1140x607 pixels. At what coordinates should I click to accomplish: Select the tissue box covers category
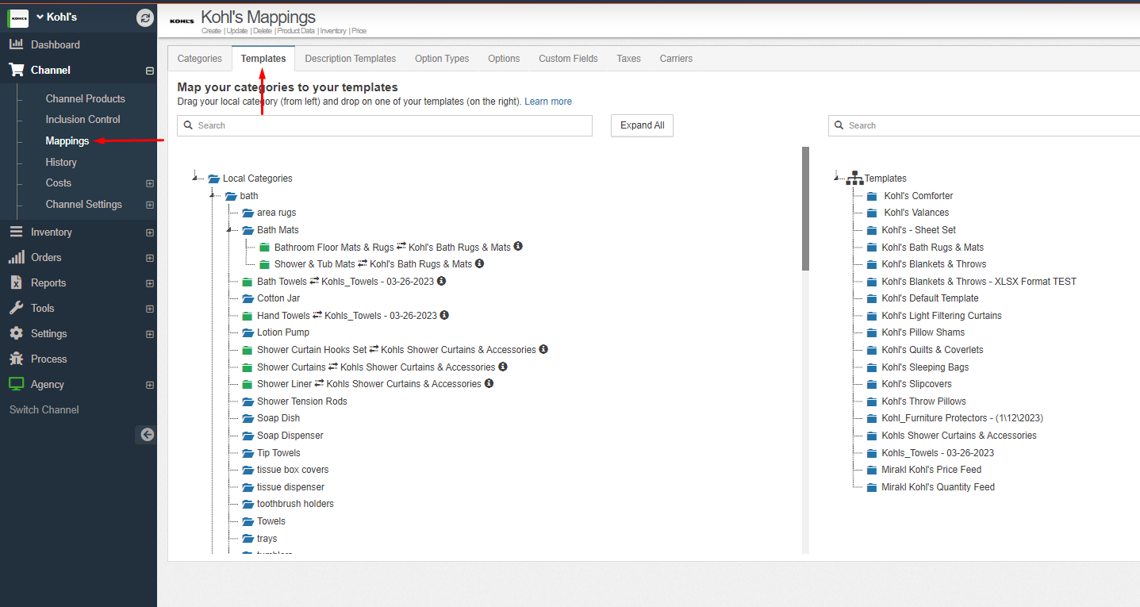293,470
